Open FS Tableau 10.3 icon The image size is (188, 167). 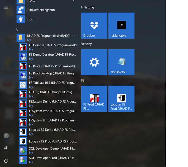click(x=23, y=85)
